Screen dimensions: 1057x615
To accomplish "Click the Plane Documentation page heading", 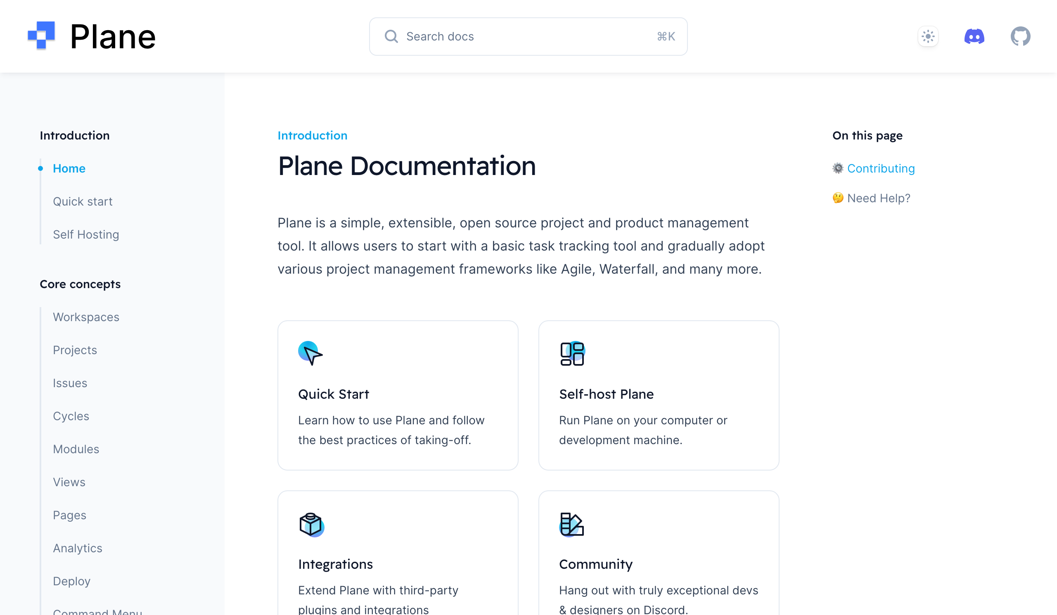I will [x=407, y=166].
